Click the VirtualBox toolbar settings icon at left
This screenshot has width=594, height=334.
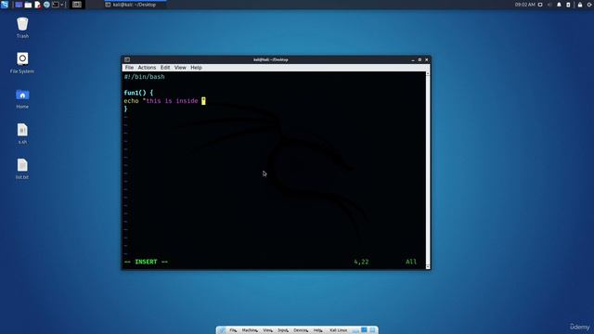pos(222,330)
